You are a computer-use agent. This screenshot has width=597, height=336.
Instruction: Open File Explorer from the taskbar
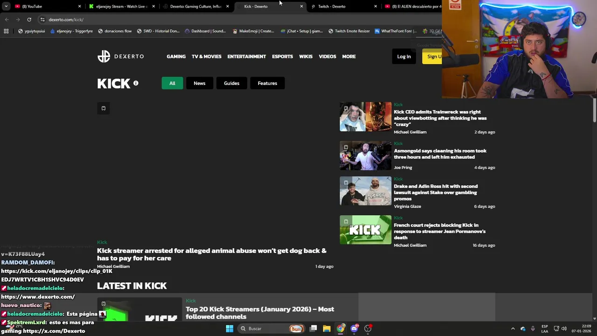point(326,329)
